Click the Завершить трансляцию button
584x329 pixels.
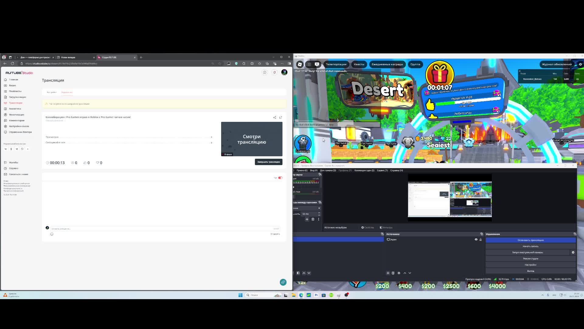tap(269, 162)
